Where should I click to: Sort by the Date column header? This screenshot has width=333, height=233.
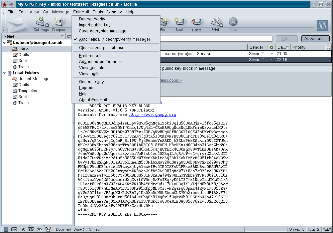pyautogui.click(x=283, y=47)
